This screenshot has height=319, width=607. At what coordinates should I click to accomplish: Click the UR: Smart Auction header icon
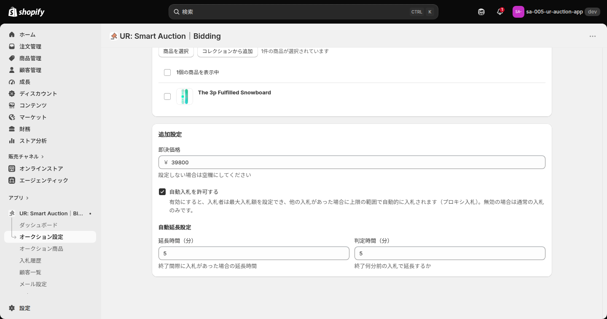(x=113, y=36)
